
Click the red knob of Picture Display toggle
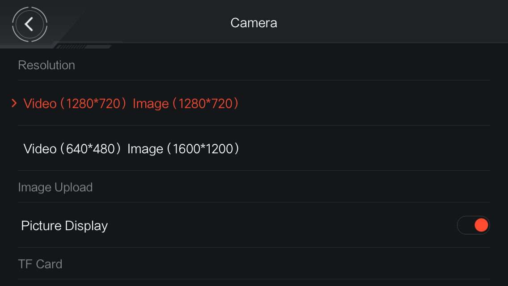(x=481, y=225)
